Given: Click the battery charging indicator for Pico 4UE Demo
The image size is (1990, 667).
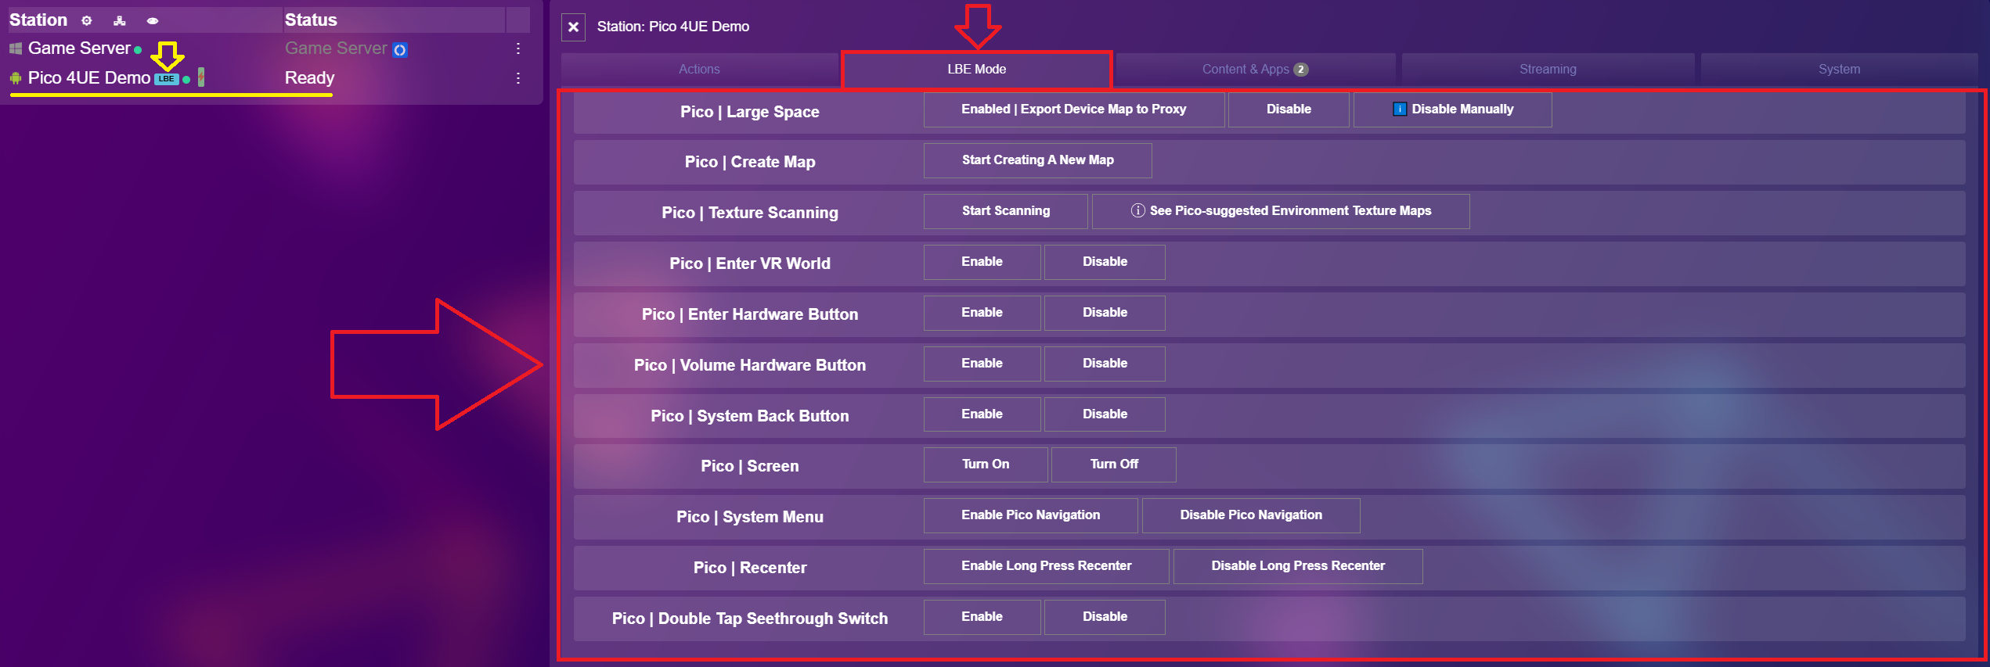Looking at the screenshot, I should (201, 77).
